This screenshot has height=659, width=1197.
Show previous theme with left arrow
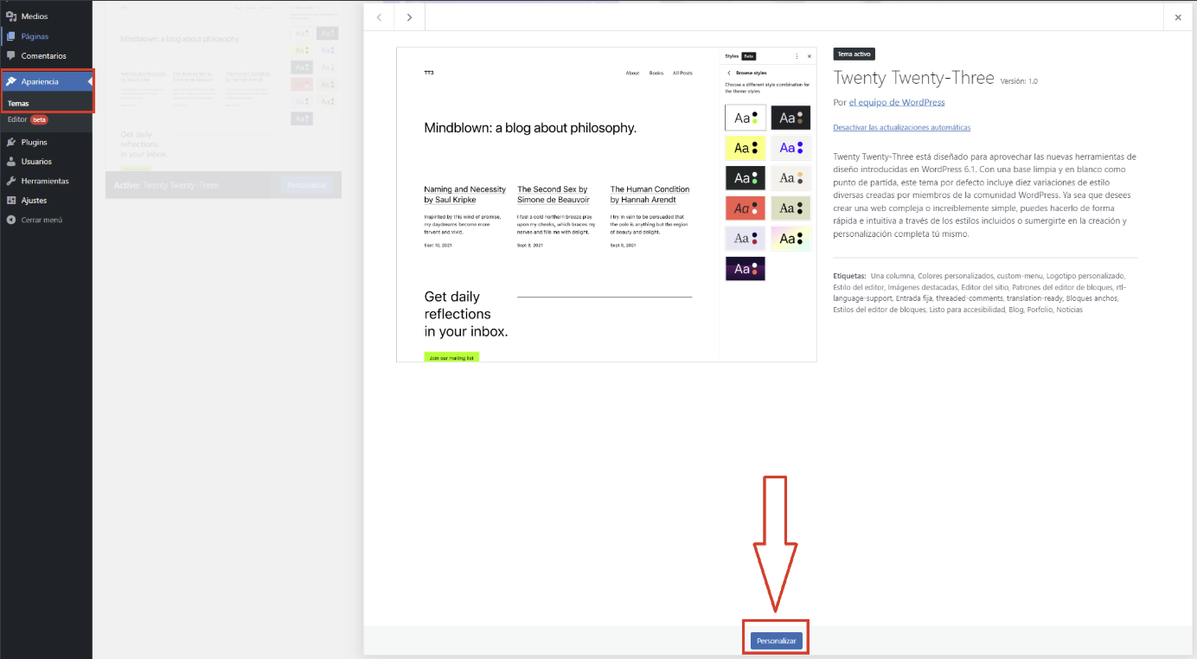coord(379,16)
